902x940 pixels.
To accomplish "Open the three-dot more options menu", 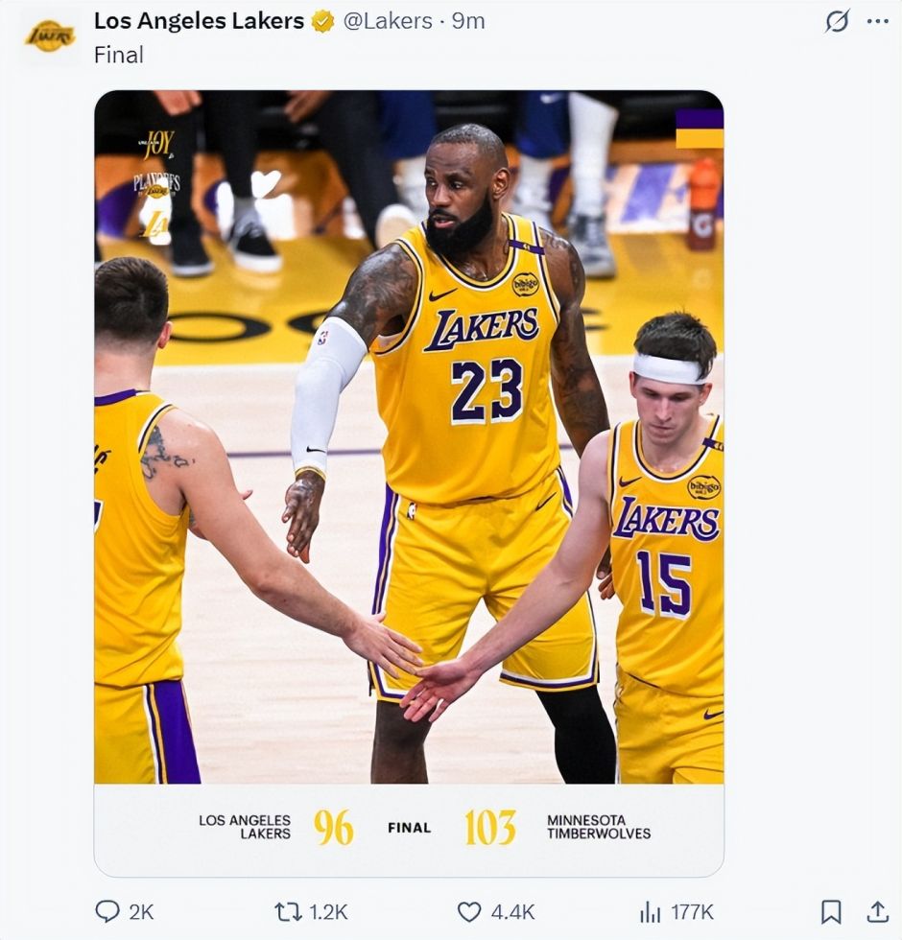I will [877, 21].
